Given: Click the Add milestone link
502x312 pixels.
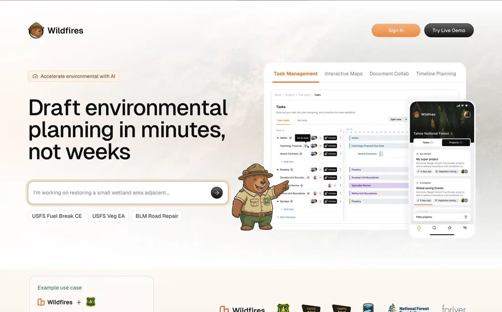Looking at the screenshot, I should pos(287,217).
